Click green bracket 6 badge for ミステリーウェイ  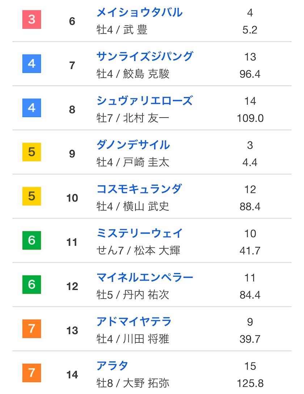click(x=32, y=240)
